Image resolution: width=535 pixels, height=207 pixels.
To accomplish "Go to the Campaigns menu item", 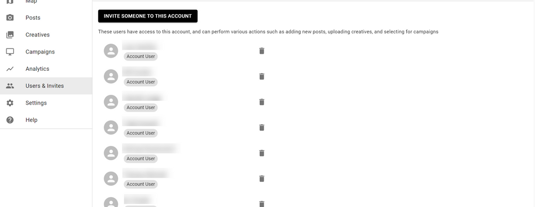I will [x=40, y=52].
